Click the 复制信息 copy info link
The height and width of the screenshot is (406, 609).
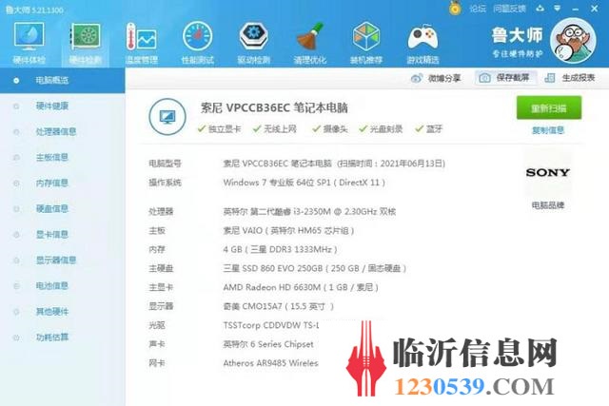tap(548, 130)
